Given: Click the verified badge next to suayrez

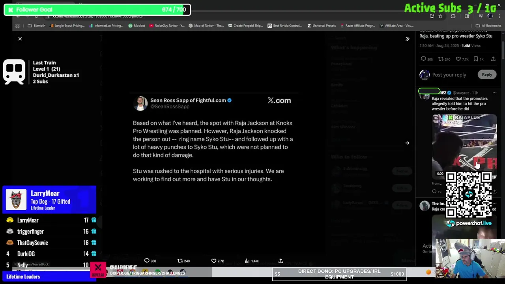Looking at the screenshot, I should click(x=449, y=93).
